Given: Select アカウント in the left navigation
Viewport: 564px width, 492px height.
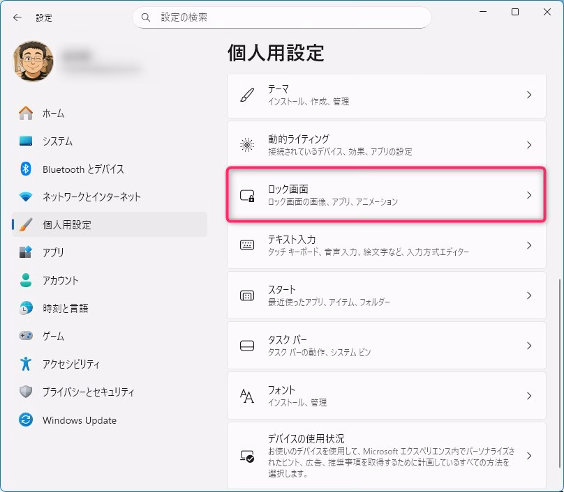Looking at the screenshot, I should click(x=60, y=280).
